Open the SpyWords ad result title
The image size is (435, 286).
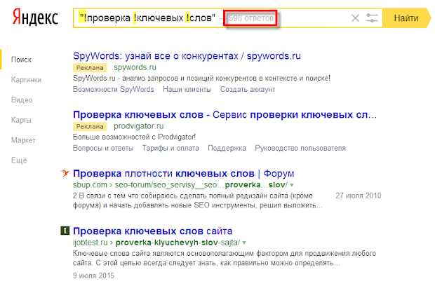(187, 56)
